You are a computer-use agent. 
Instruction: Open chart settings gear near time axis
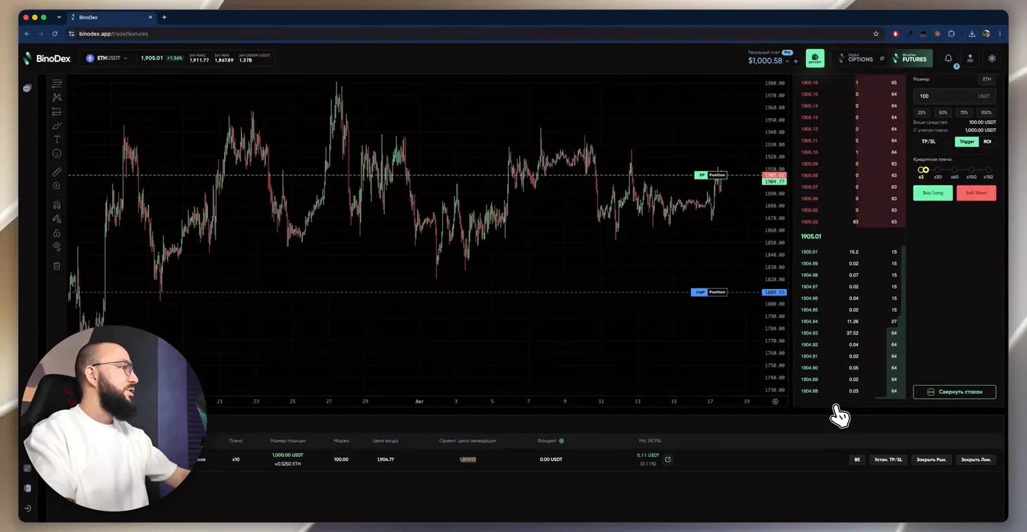pyautogui.click(x=775, y=401)
